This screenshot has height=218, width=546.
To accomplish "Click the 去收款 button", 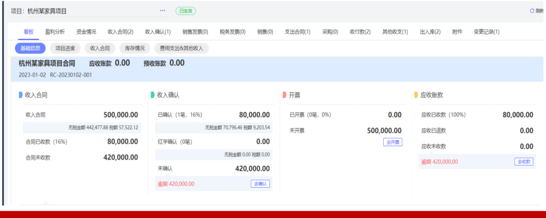I will point(524,161).
